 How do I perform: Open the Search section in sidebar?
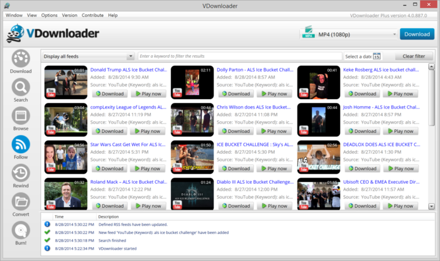[x=21, y=90]
